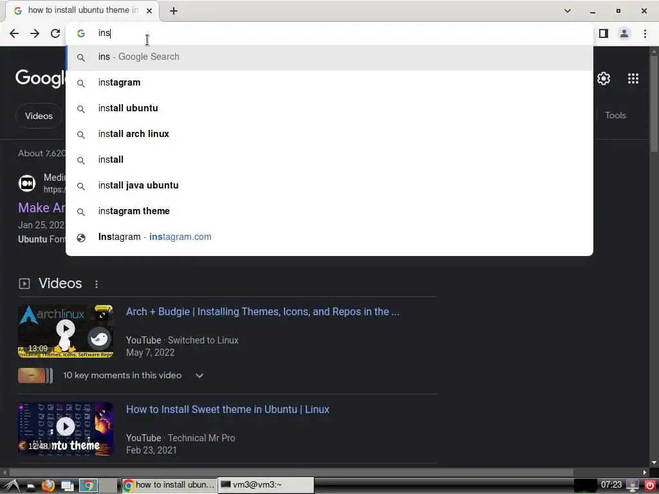This screenshot has height=494, width=659.
Task: Click the taskbar show-desktop windows icon
Action: (x=67, y=486)
